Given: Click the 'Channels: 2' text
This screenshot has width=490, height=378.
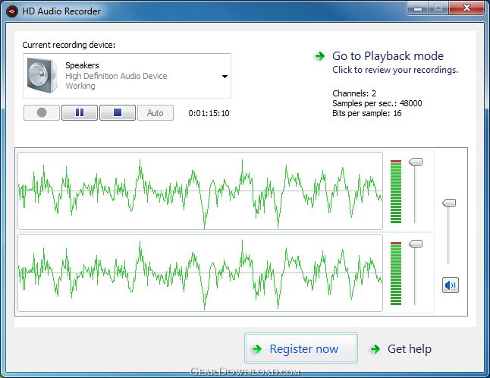Looking at the screenshot, I should click(354, 93).
